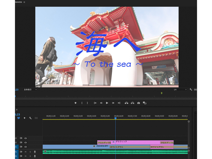This screenshot has height=159, width=212.
Task: Solo the A2 audio track
Action: [30, 156]
